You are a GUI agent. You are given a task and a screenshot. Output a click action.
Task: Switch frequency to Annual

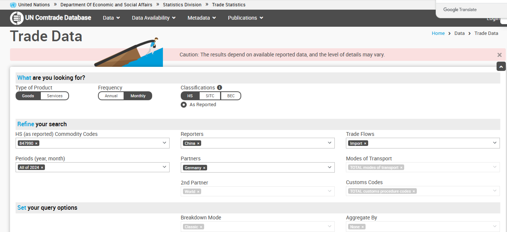111,96
